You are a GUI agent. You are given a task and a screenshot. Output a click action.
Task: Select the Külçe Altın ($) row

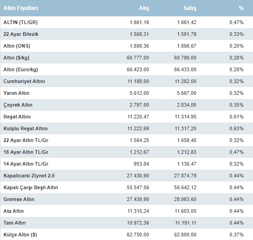(x=126, y=235)
